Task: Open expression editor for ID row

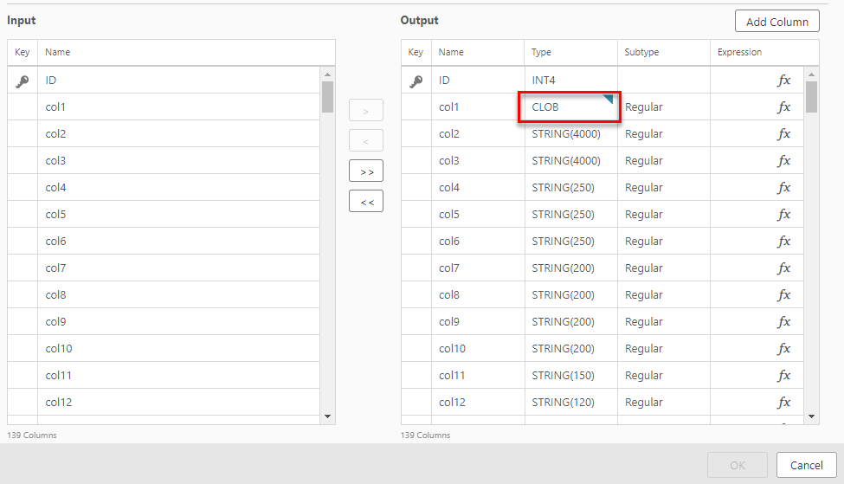Action: click(783, 81)
